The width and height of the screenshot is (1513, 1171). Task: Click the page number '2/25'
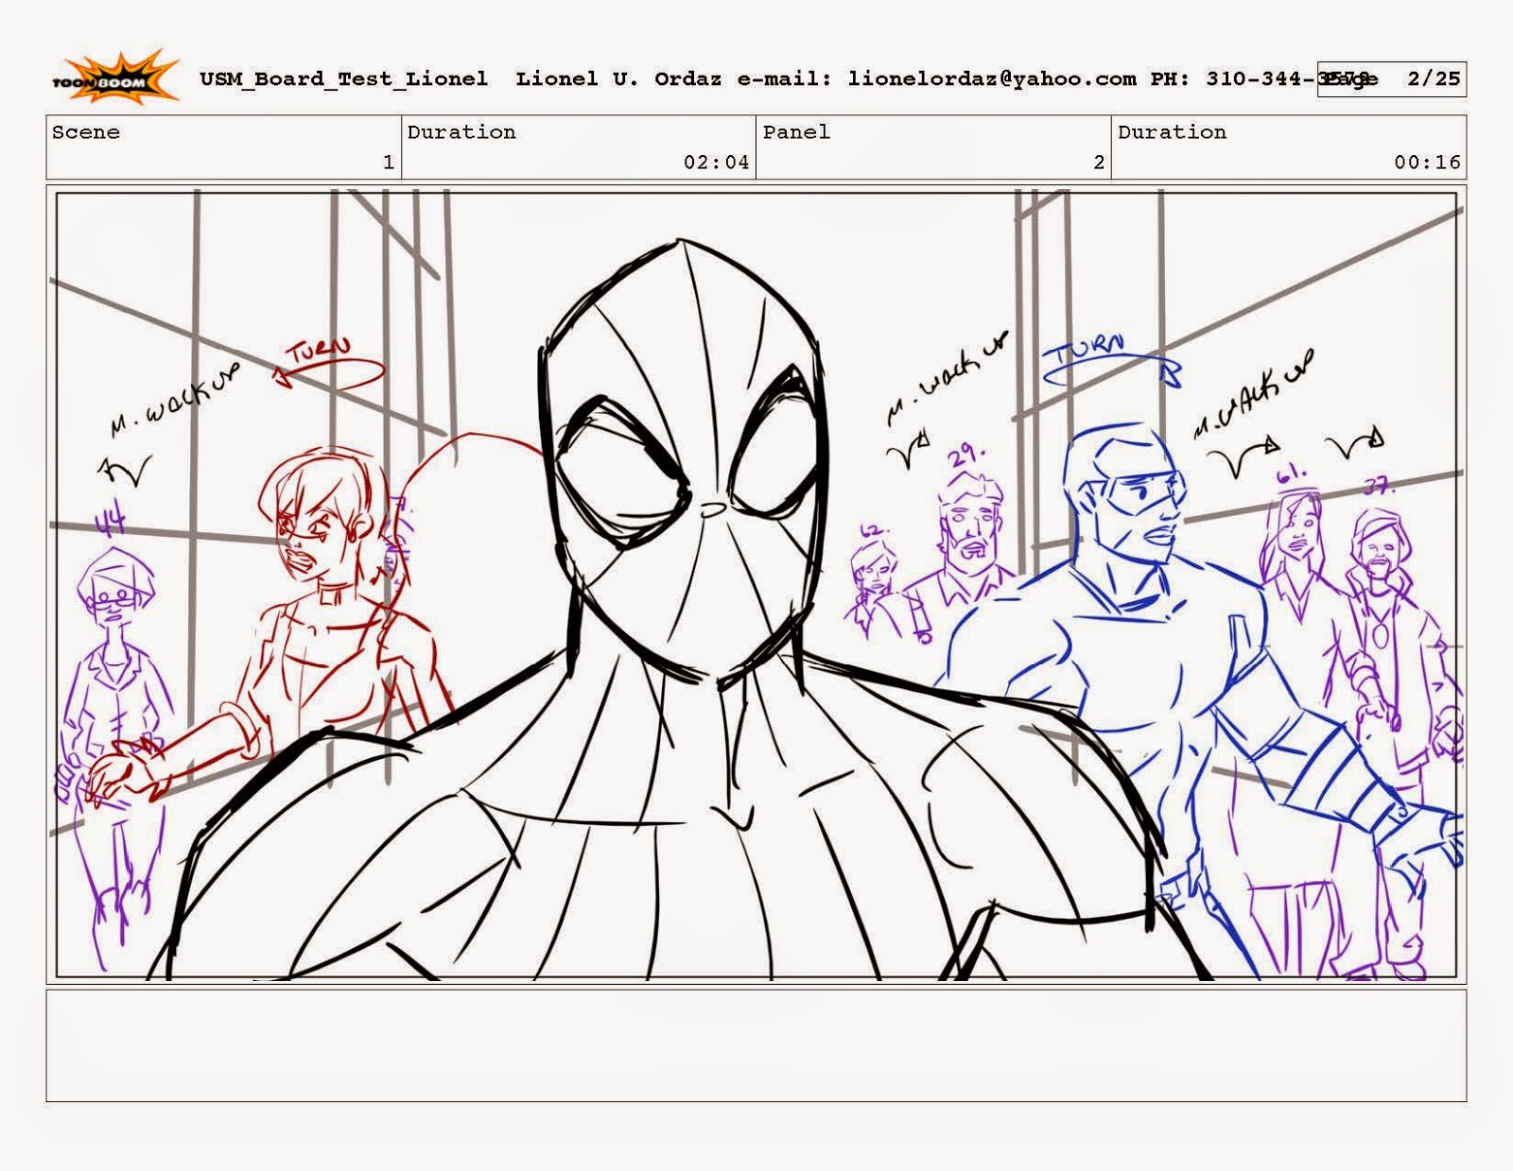[1434, 78]
